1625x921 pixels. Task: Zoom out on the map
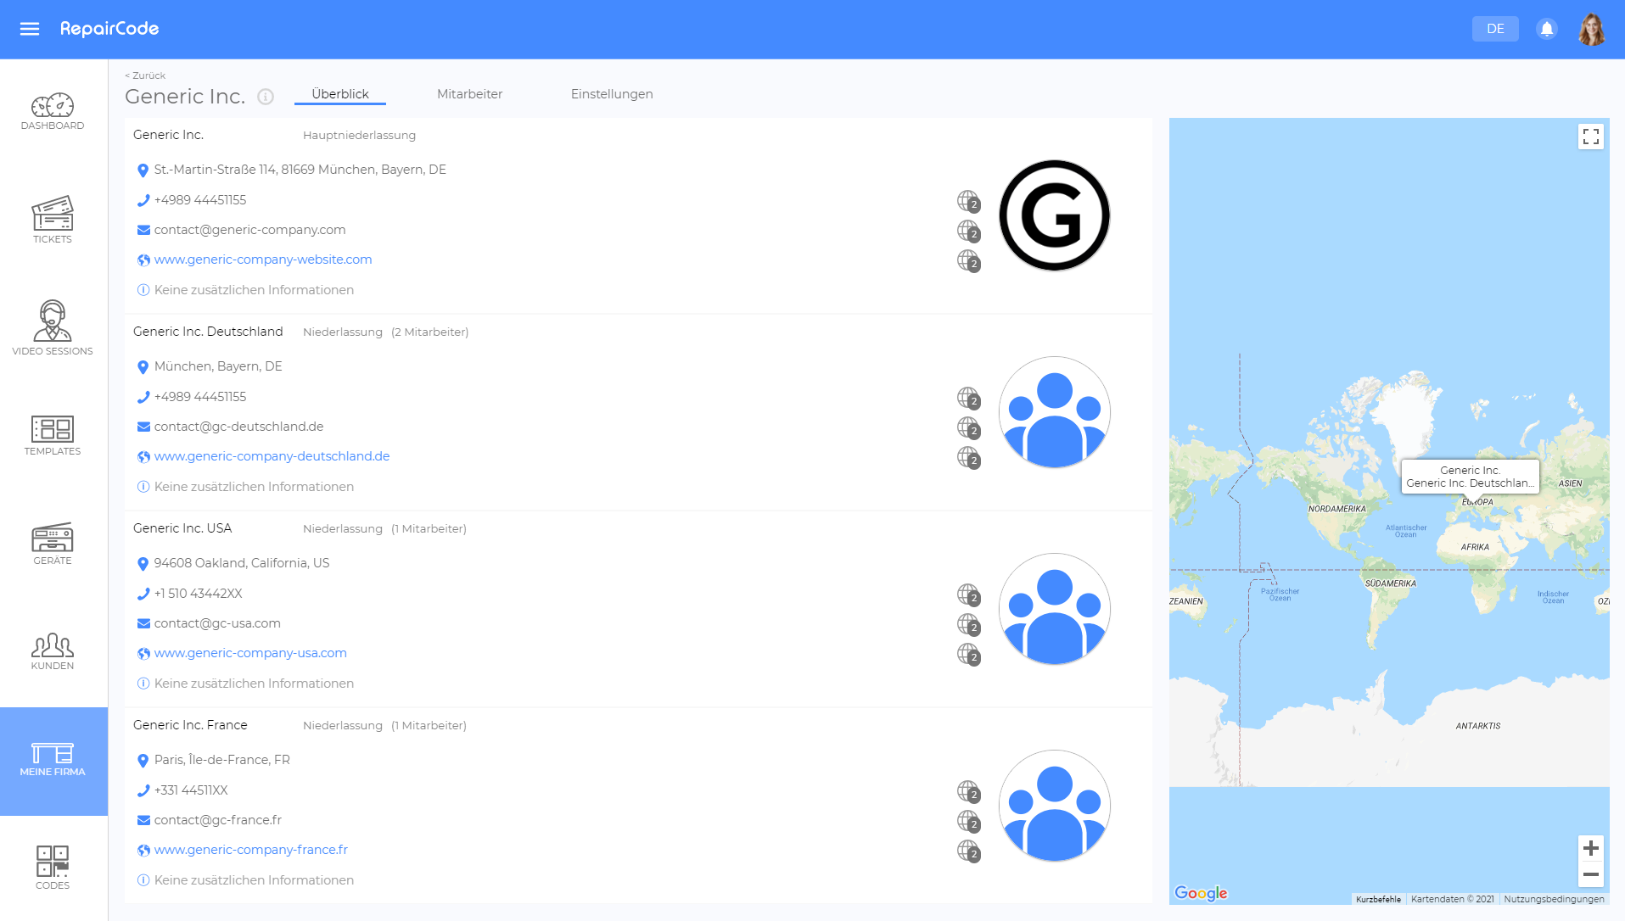click(x=1590, y=874)
